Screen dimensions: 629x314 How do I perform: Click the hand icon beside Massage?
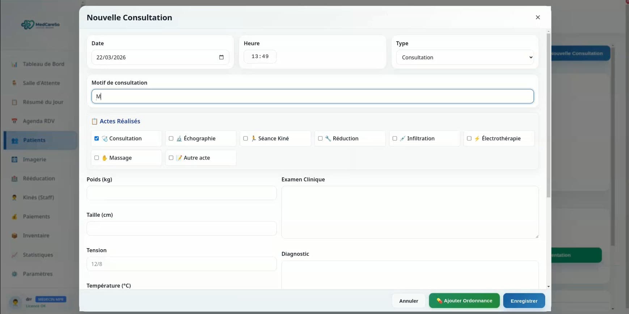[105, 158]
